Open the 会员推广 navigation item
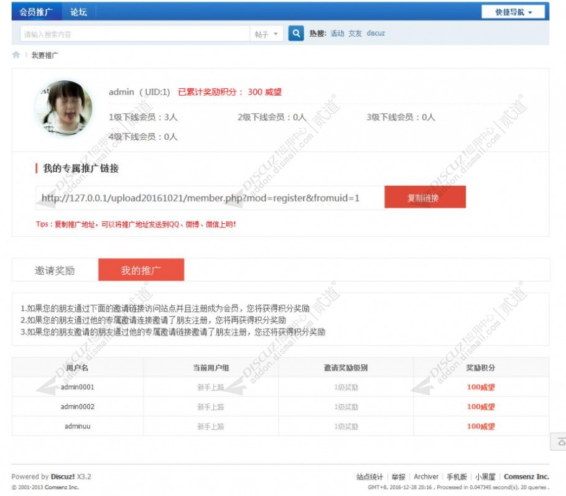 click(36, 12)
